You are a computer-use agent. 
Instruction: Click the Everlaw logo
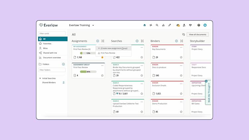coord(48,25)
